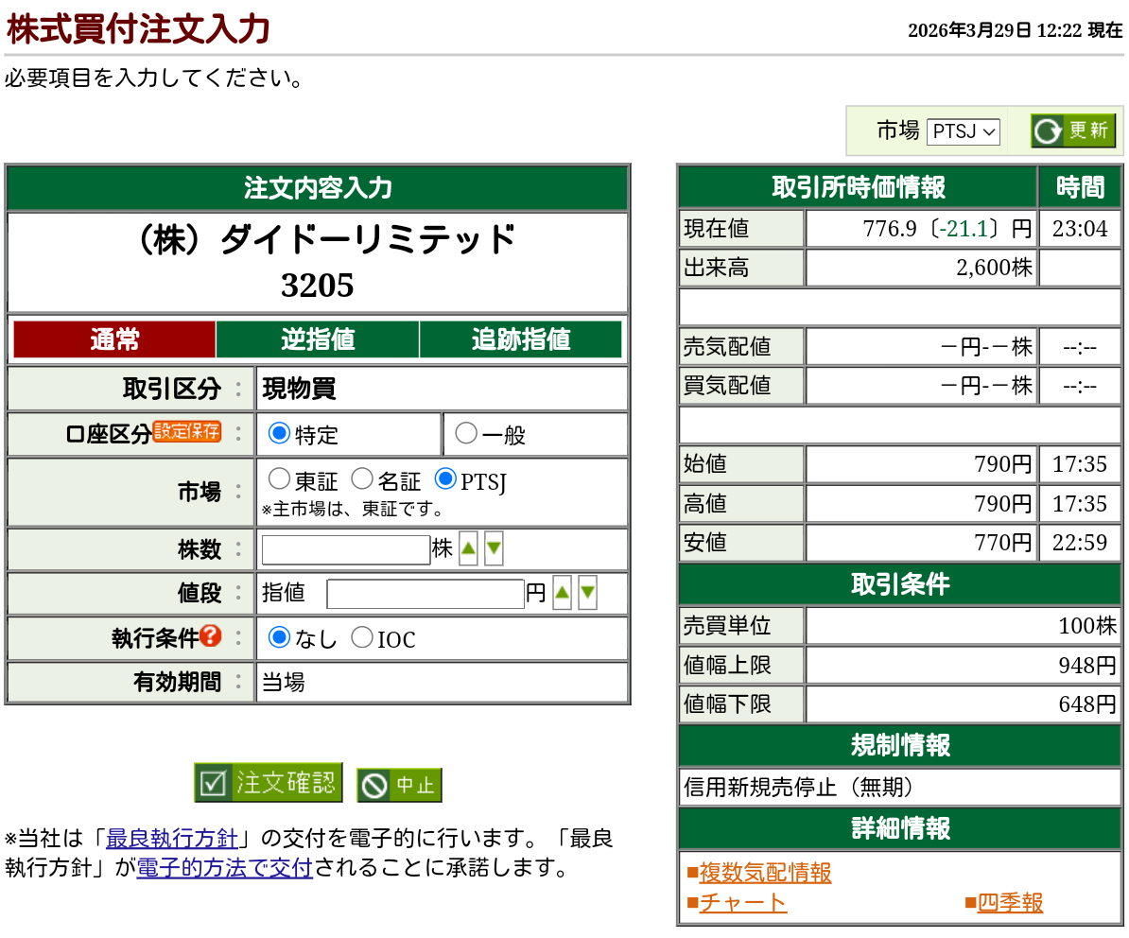Click the circular arrow icon on the update button
This screenshot has height=938, width=1129.
coord(1047,131)
